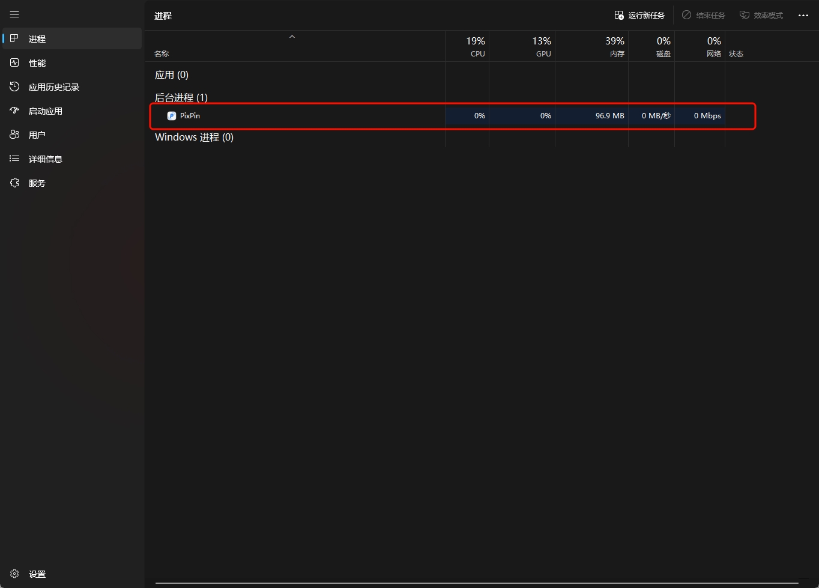Click the sort arrow above the 名称 column
This screenshot has height=588, width=819.
click(292, 37)
